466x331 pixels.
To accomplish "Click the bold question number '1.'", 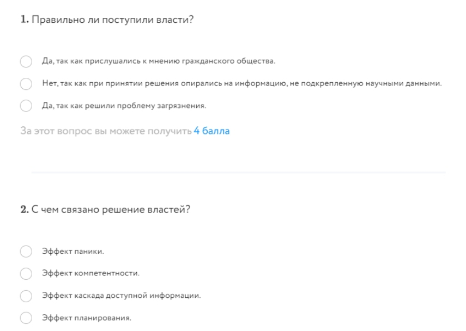I will [x=25, y=20].
